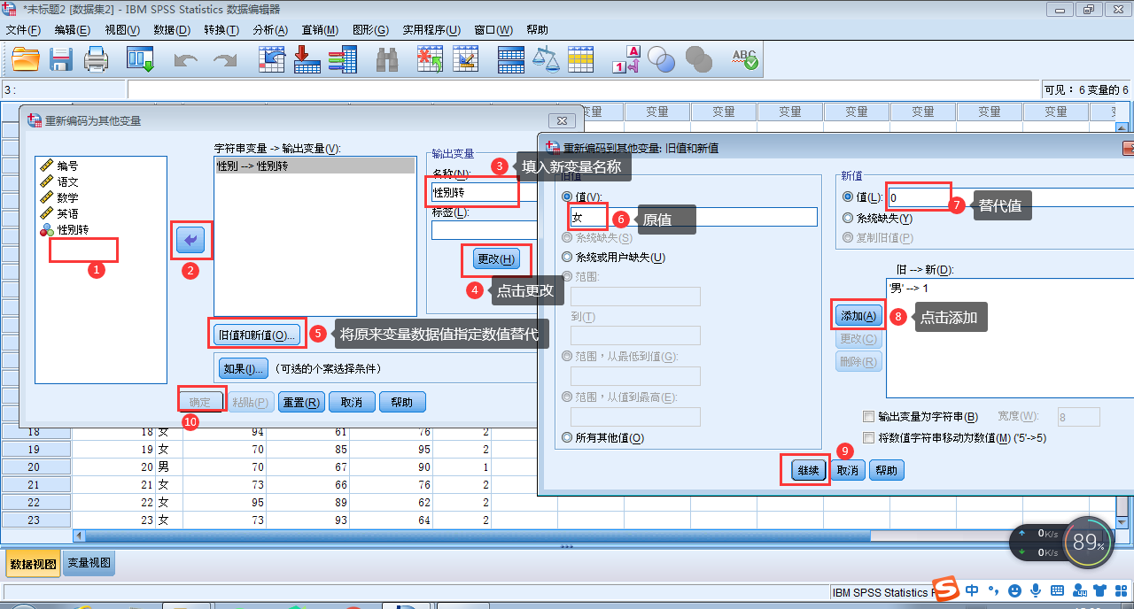
Task: Click the Select cases toolbar icon
Action: [x=581, y=59]
